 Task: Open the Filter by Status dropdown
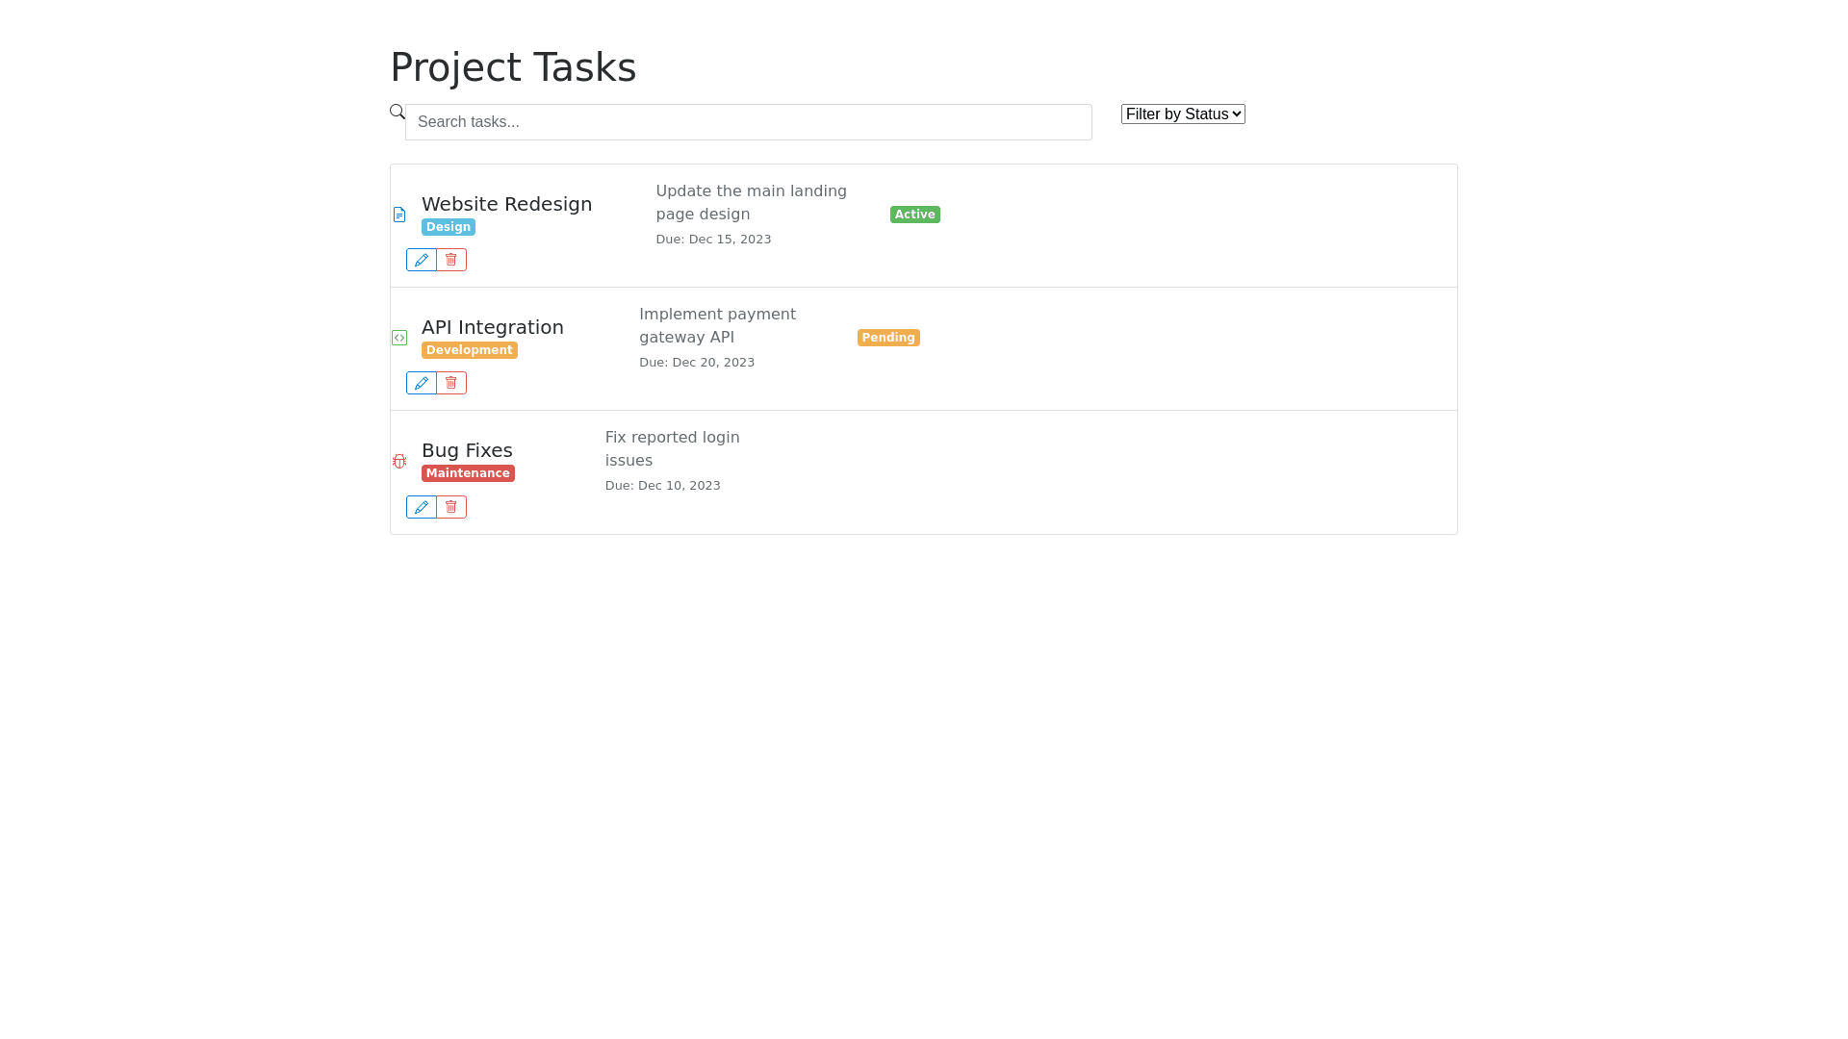tap(1183, 114)
